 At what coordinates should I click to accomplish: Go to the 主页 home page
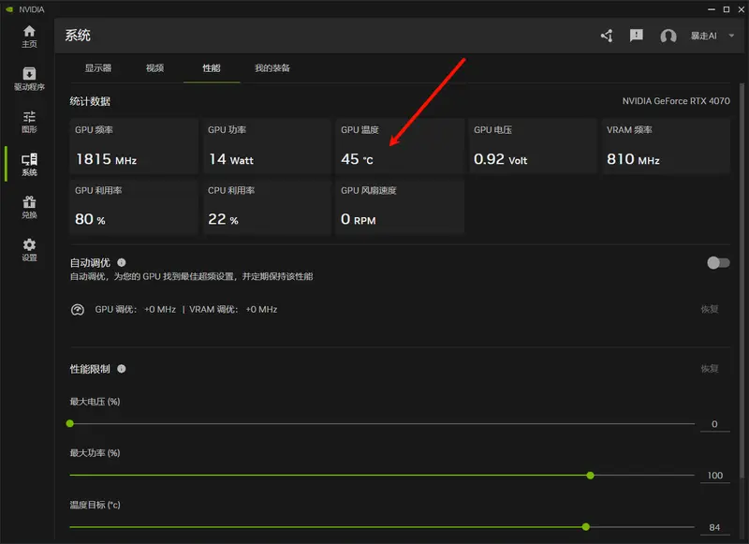click(x=29, y=37)
